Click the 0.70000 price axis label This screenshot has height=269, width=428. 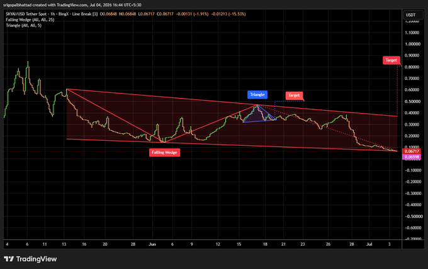(412, 79)
